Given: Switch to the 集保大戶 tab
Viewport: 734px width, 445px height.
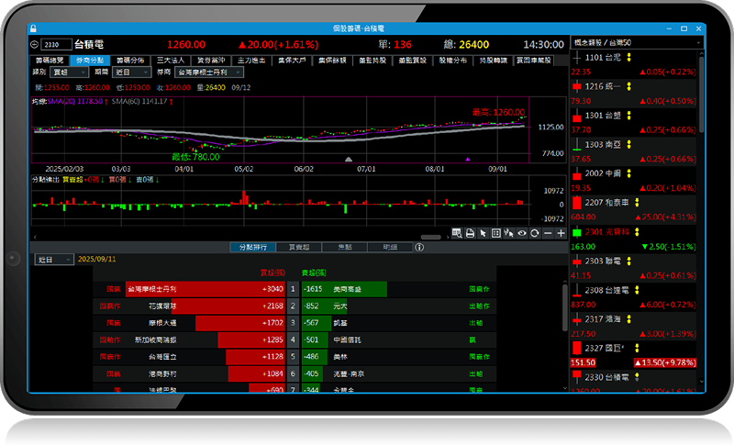Looking at the screenshot, I should point(292,61).
